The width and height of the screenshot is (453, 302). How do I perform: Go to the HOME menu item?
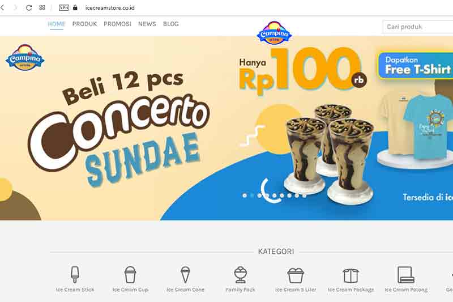57,24
